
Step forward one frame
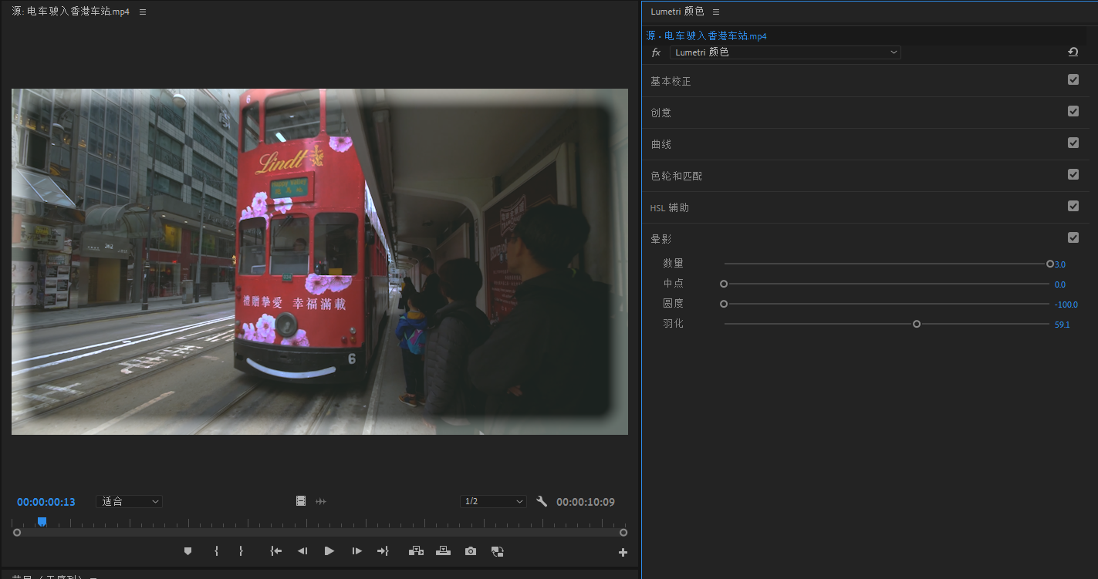coord(356,551)
